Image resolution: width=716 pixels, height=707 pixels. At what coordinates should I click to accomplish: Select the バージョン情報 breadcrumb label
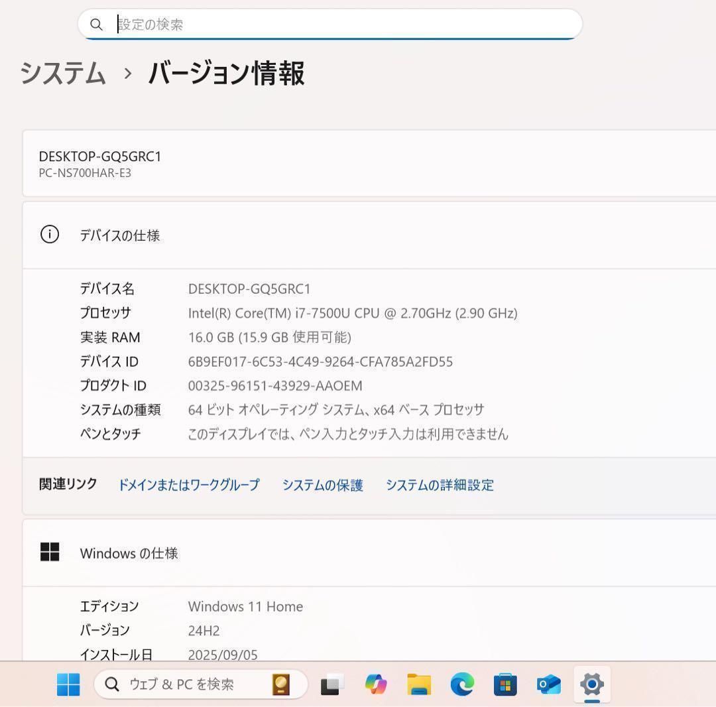coord(227,75)
